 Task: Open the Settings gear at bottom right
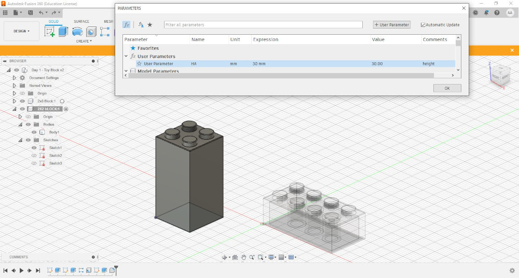512,270
